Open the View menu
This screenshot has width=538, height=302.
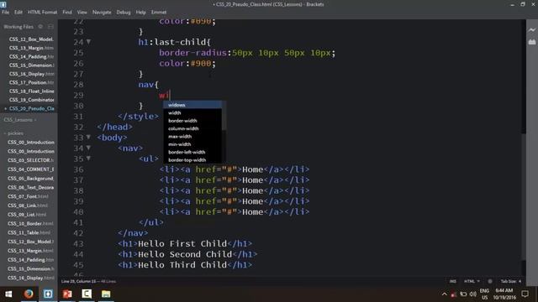pyautogui.click(x=82, y=12)
